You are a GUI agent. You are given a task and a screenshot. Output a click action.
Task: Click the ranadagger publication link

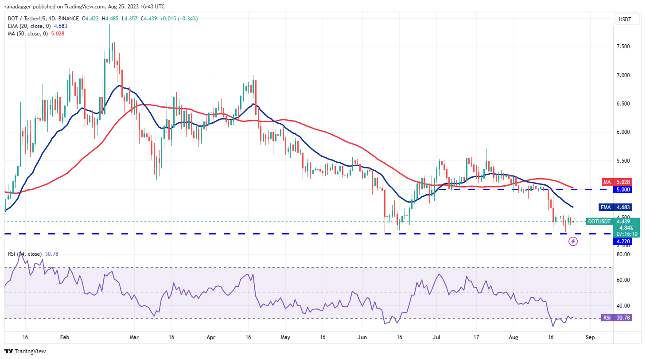18,6
